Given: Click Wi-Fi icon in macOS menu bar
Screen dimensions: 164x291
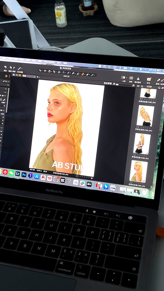Looking at the screenshot, I should pos(131,68).
